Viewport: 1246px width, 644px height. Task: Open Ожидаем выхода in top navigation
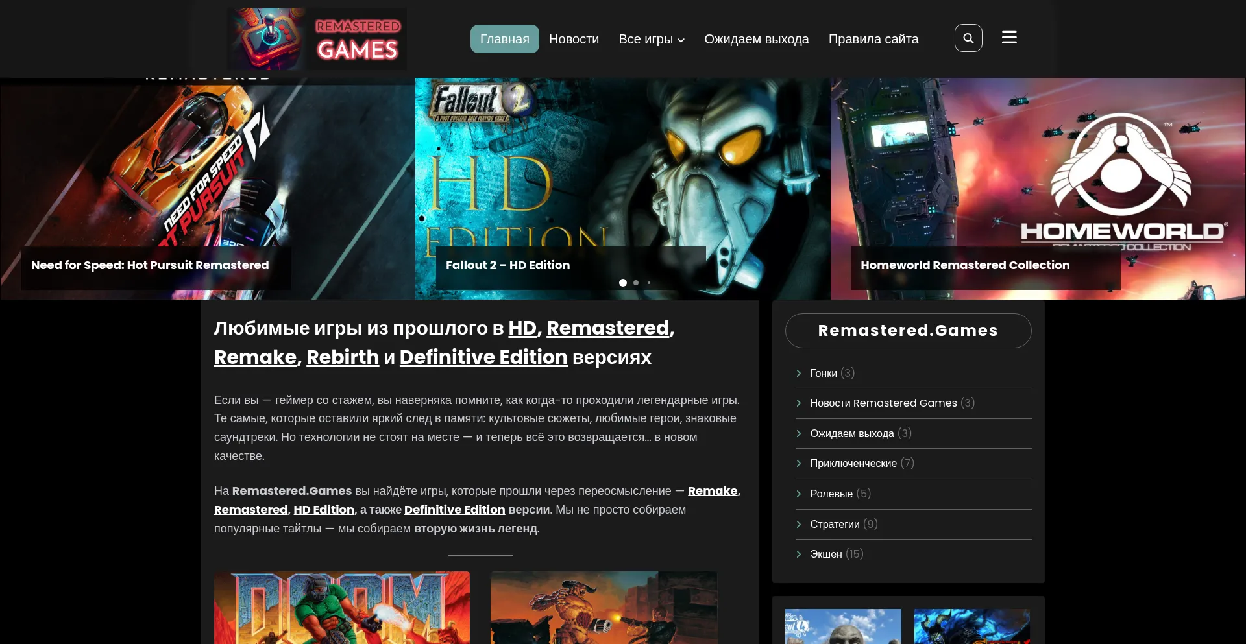[757, 39]
